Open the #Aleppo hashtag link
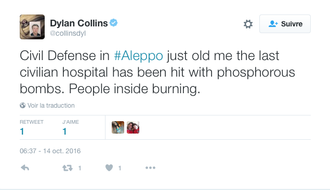The width and height of the screenshot is (330, 190). coord(138,55)
